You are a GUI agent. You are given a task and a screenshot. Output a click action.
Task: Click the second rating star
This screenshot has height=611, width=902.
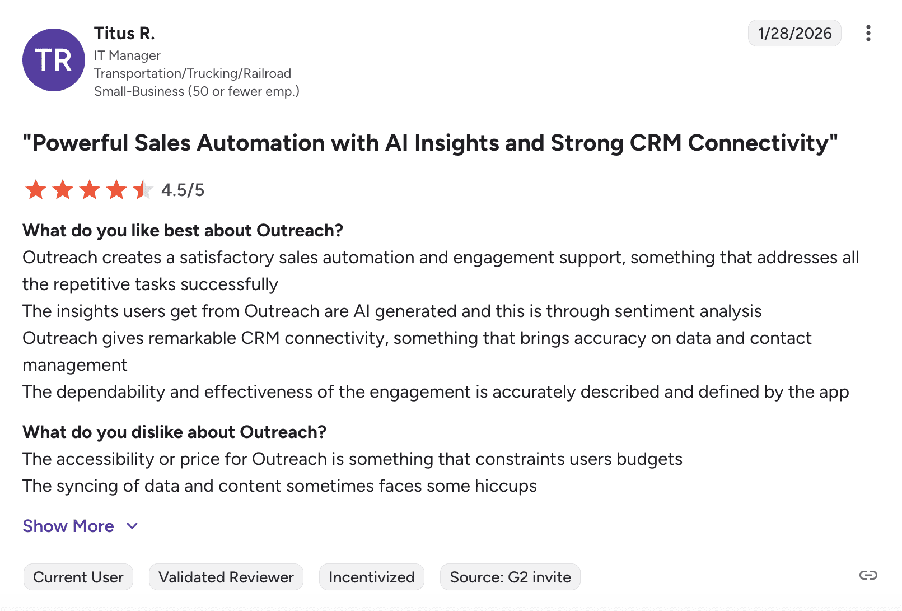(x=63, y=190)
